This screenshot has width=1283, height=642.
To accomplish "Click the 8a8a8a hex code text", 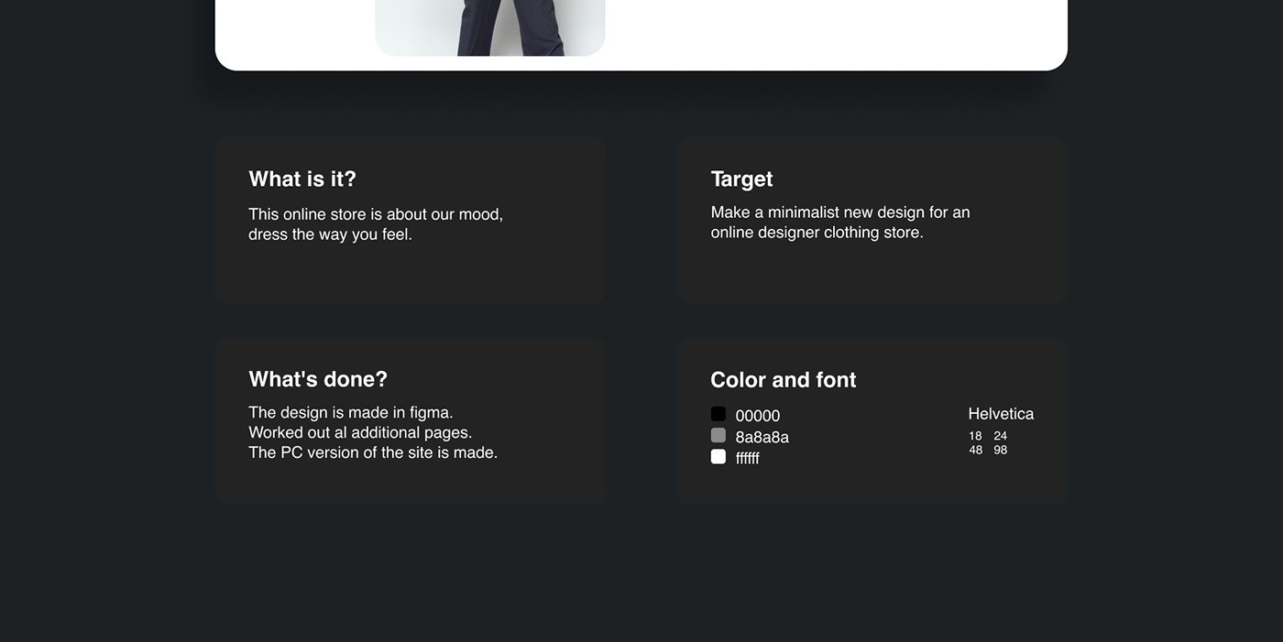I will pos(762,437).
